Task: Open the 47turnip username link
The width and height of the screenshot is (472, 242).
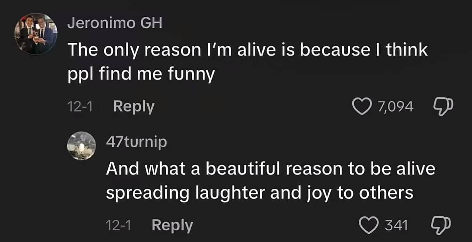Action: tap(137, 142)
